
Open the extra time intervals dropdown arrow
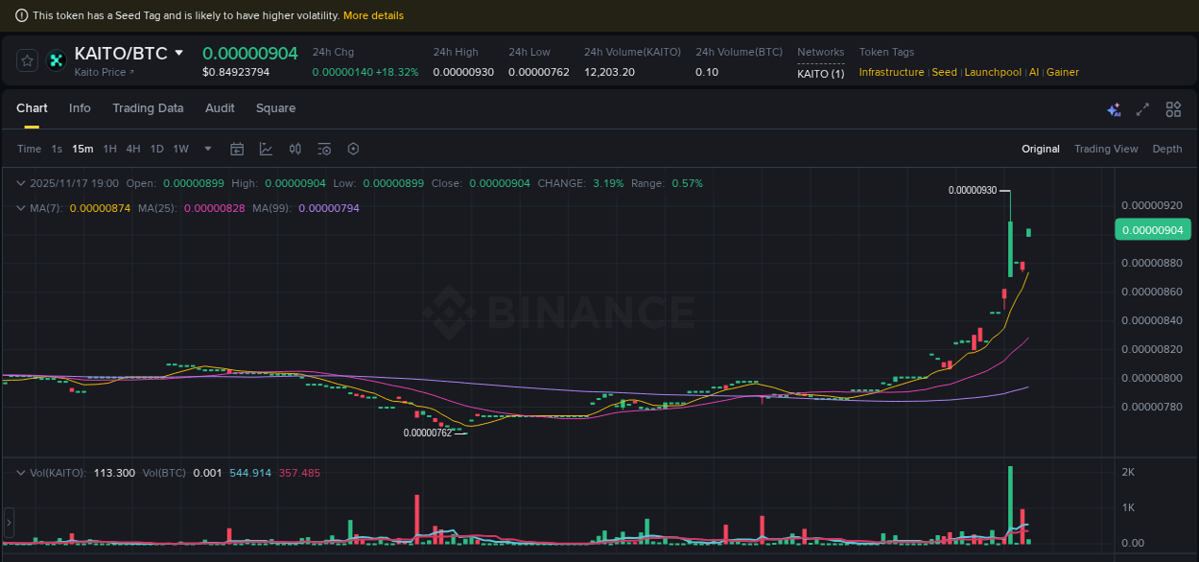click(x=207, y=149)
